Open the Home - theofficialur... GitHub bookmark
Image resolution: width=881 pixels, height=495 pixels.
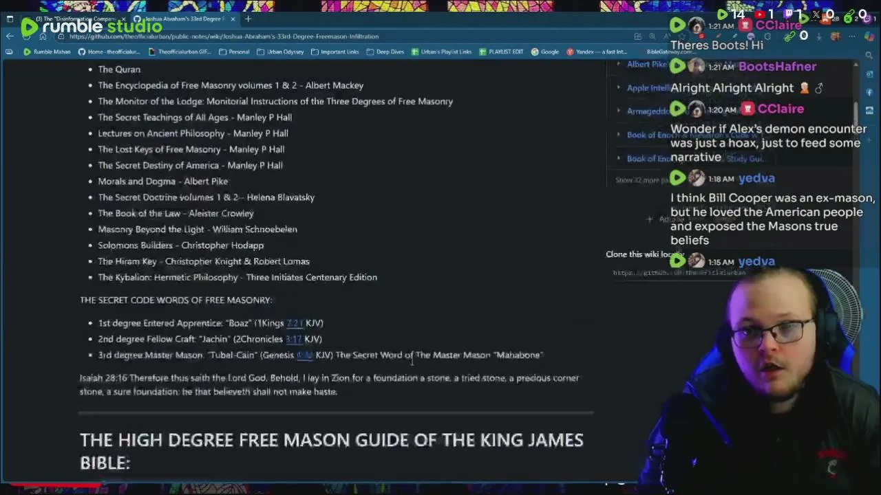pyautogui.click(x=109, y=52)
